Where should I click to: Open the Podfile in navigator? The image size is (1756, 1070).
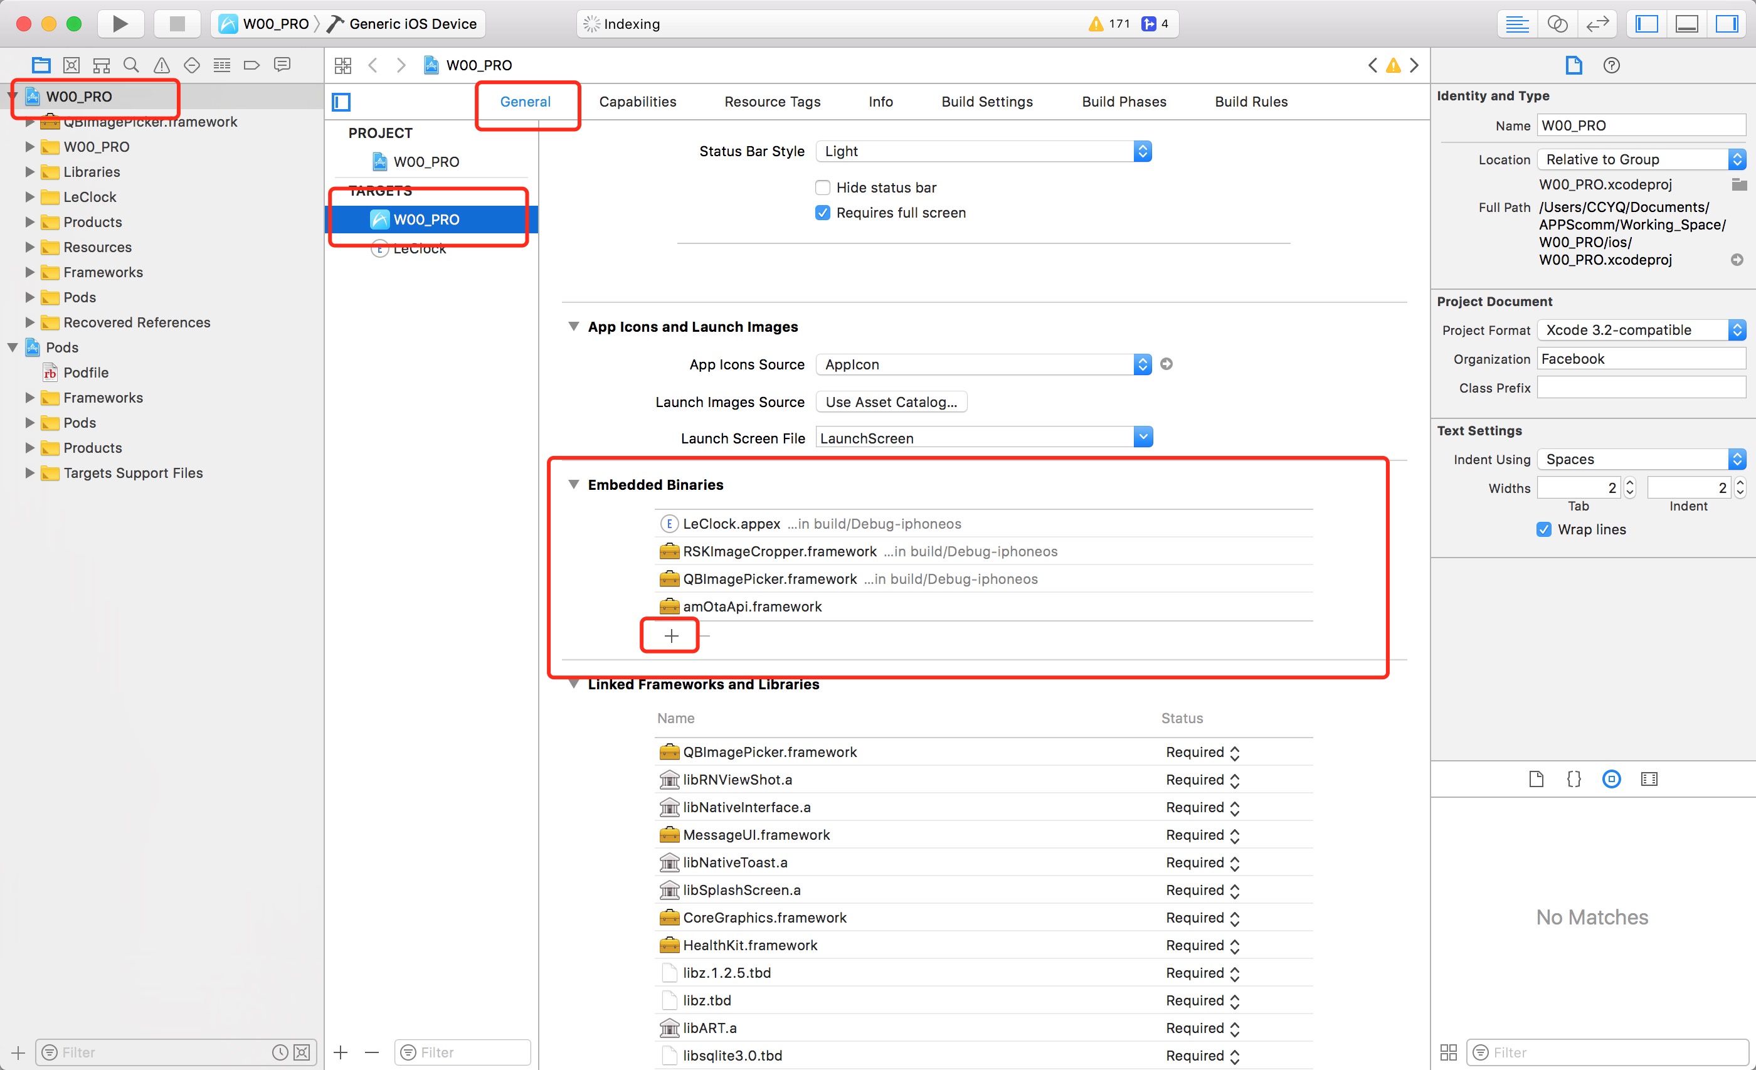tap(85, 372)
